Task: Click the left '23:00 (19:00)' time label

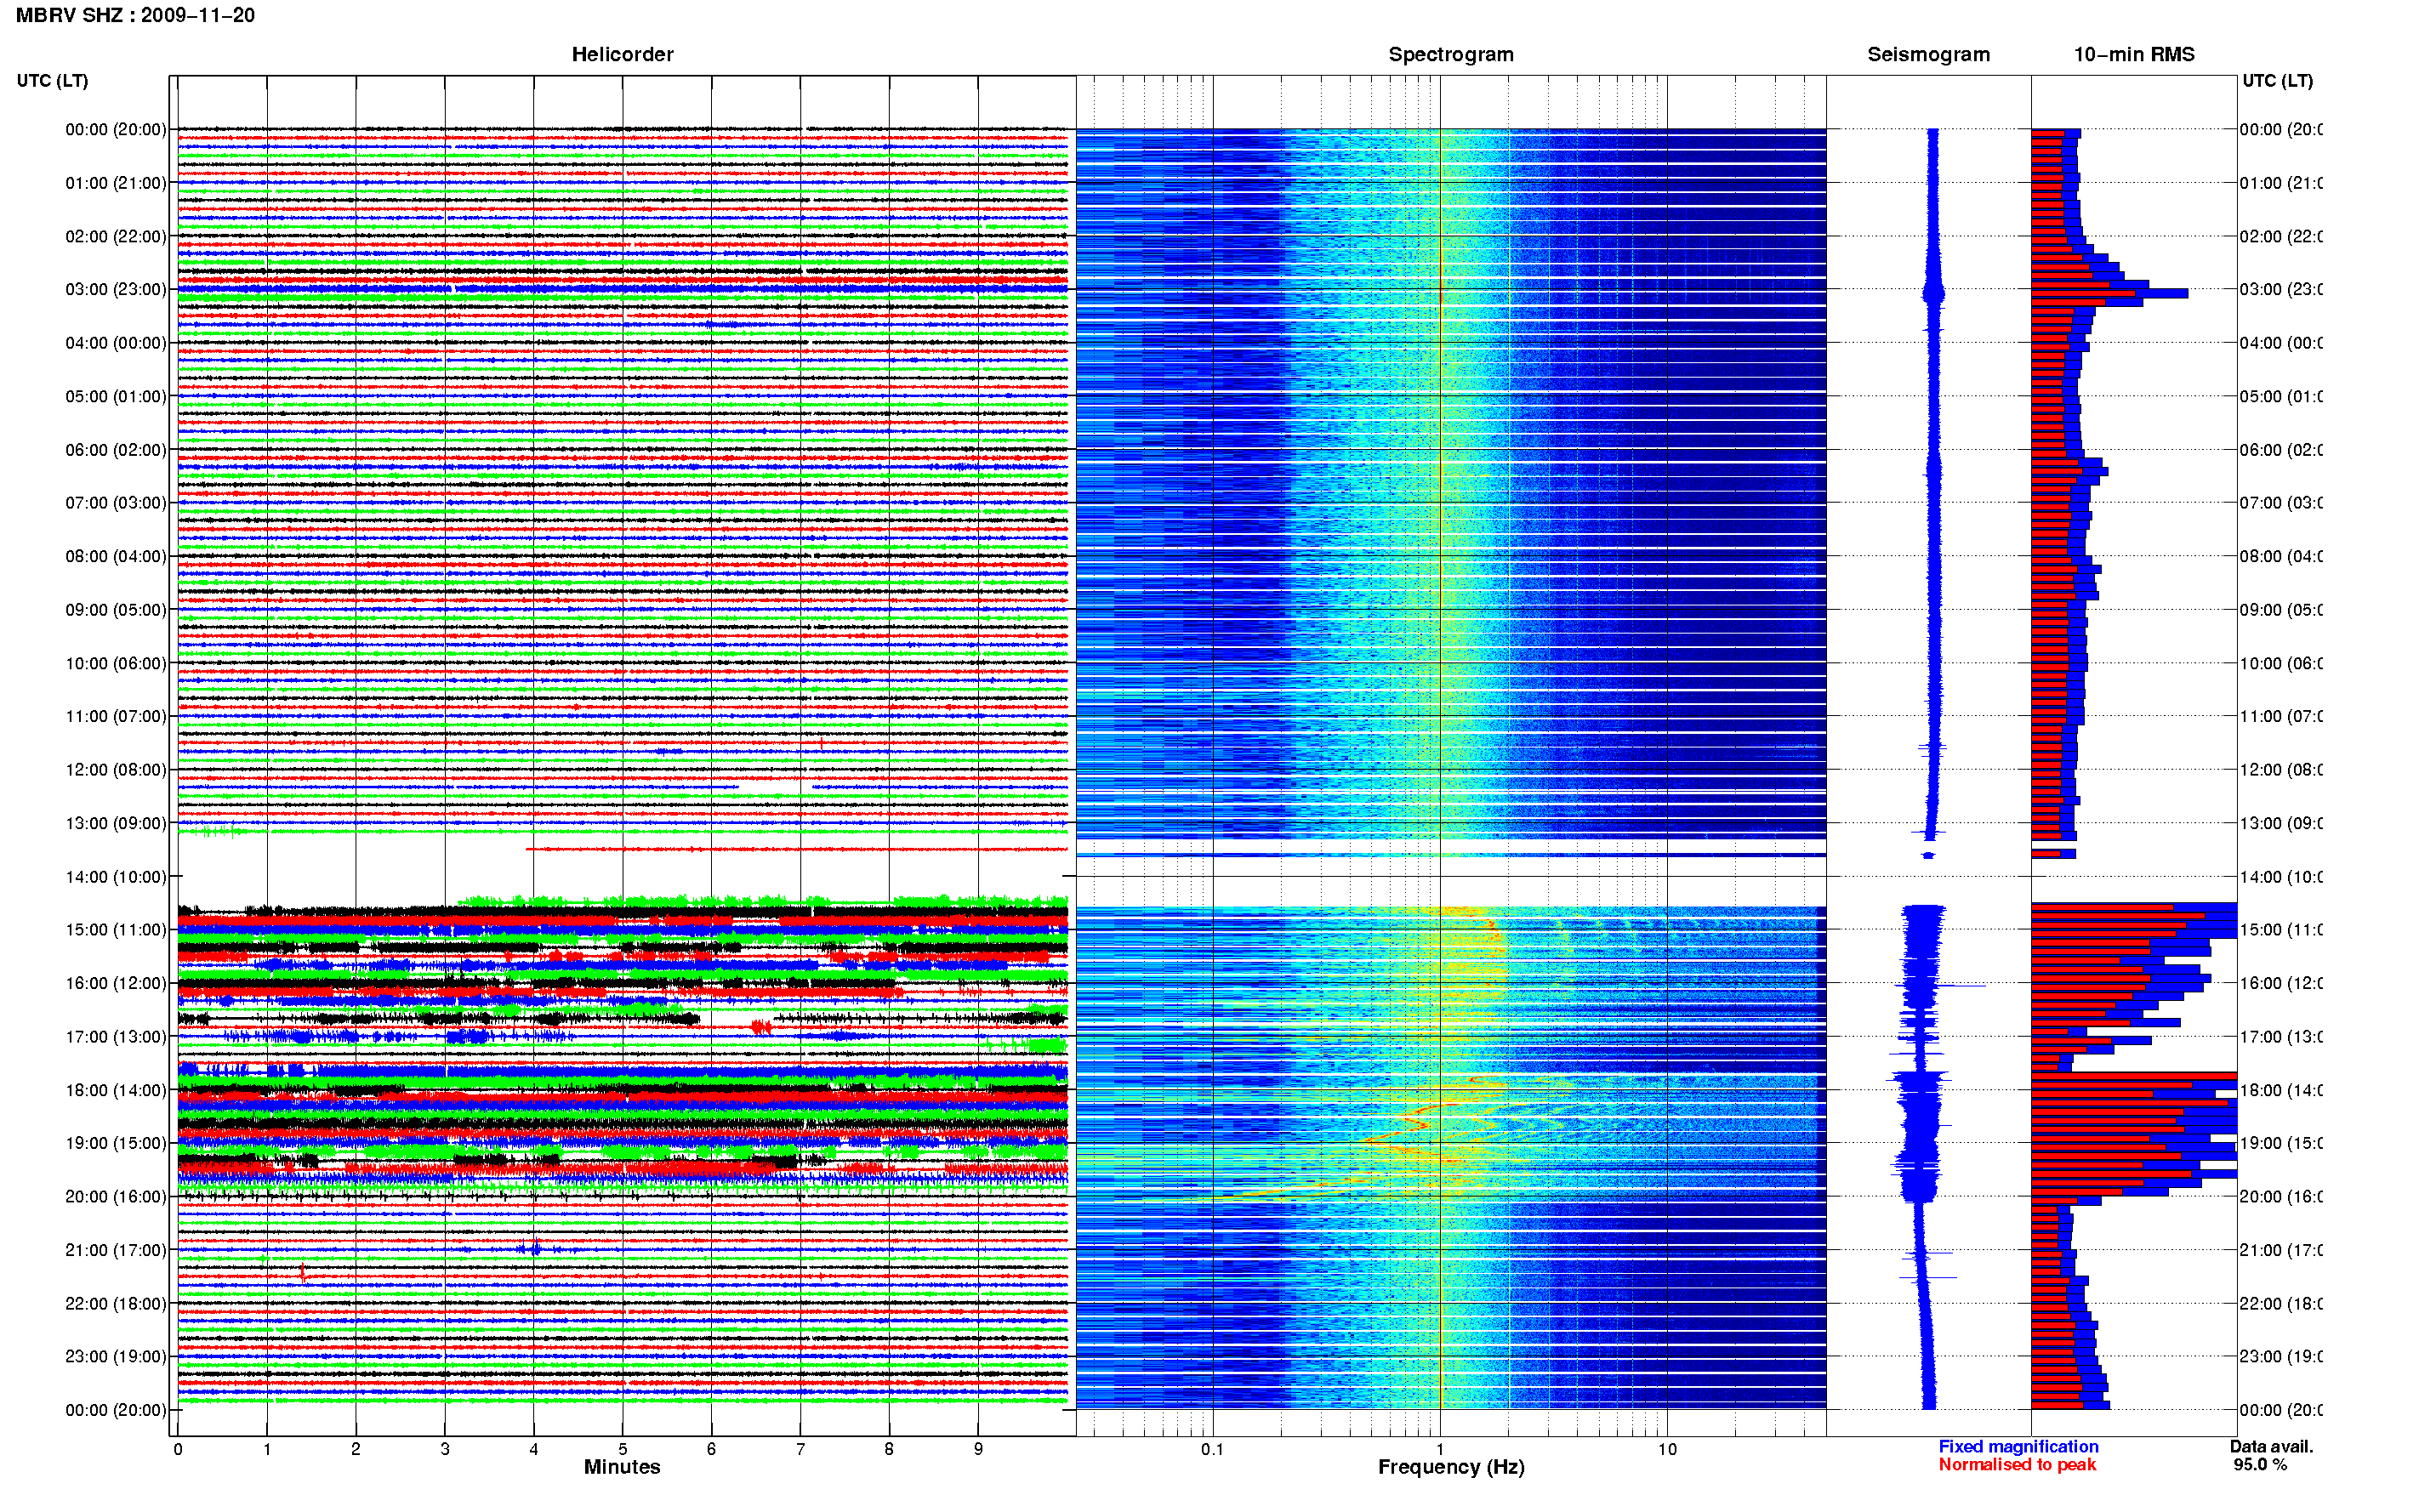Action: point(116,1357)
